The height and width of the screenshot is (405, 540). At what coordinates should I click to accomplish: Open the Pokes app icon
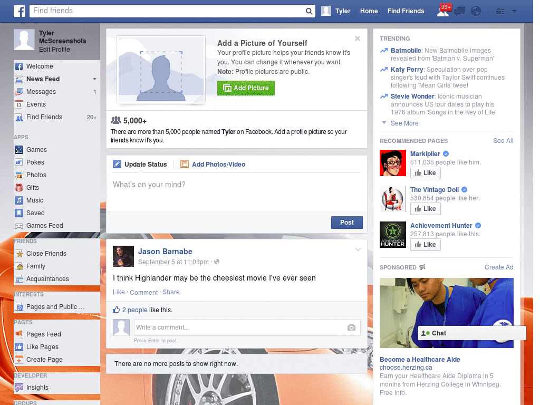click(19, 162)
